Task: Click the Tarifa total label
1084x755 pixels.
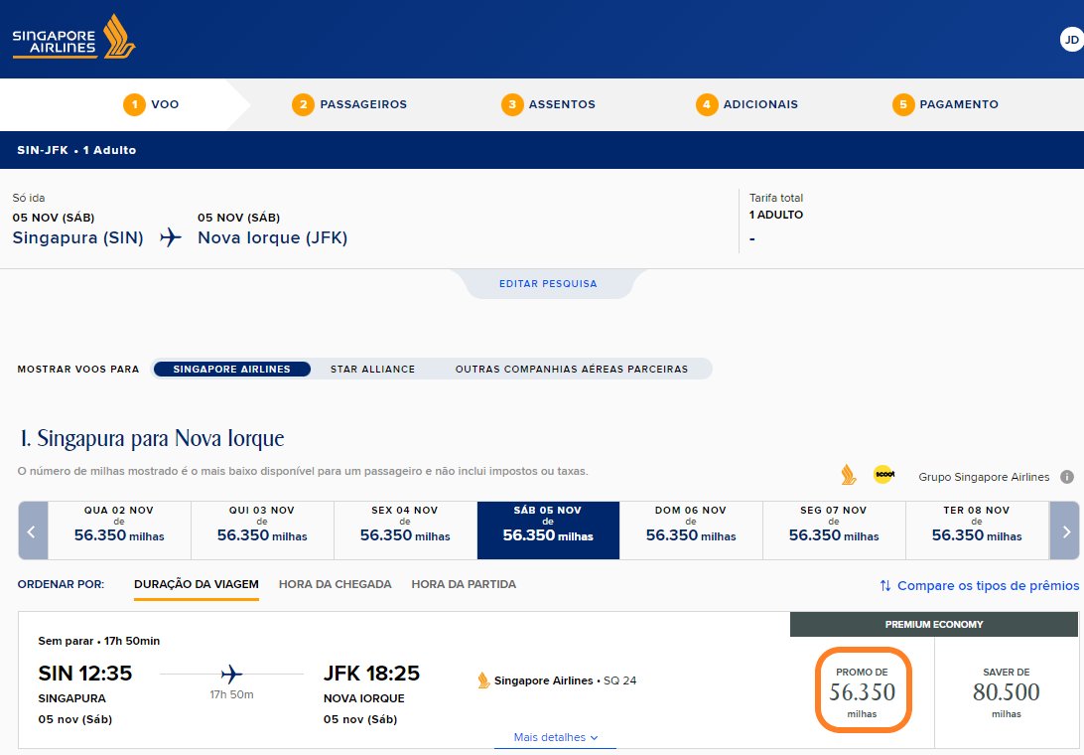Action: [776, 198]
